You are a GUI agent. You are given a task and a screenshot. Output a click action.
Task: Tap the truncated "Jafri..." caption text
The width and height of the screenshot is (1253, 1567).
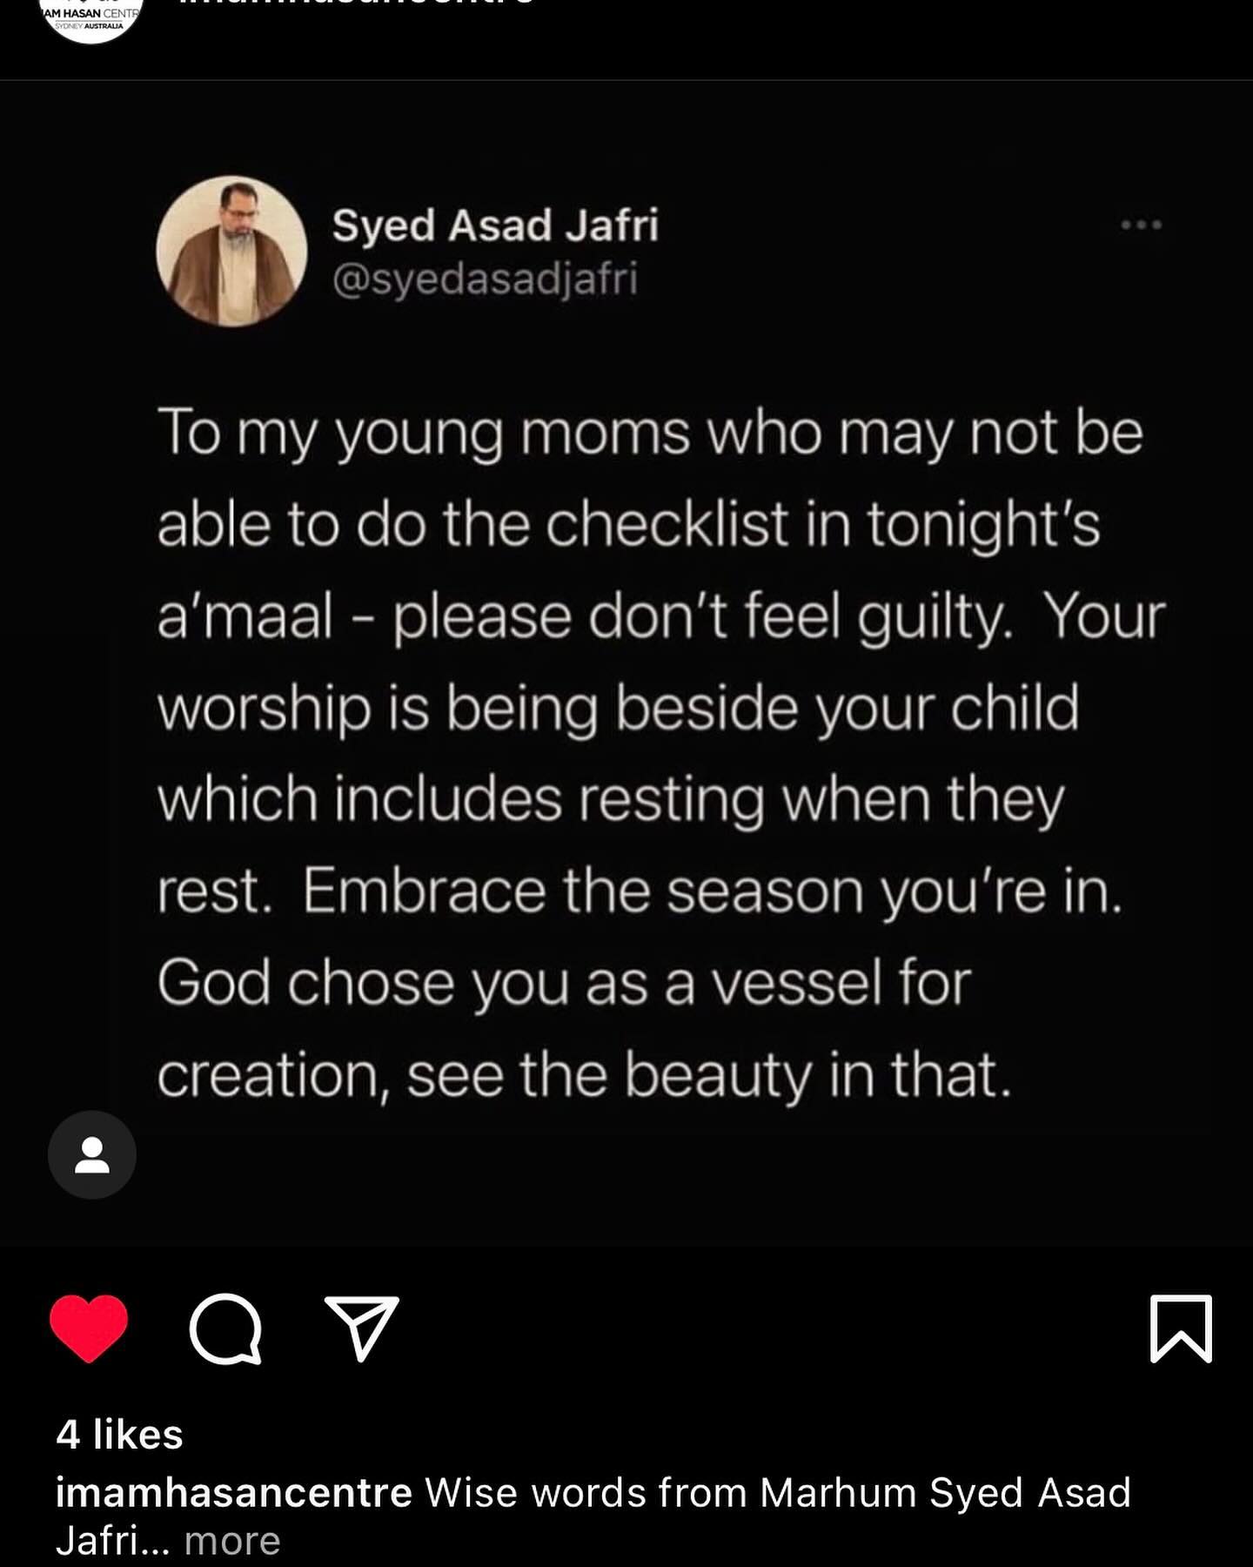[112, 1541]
